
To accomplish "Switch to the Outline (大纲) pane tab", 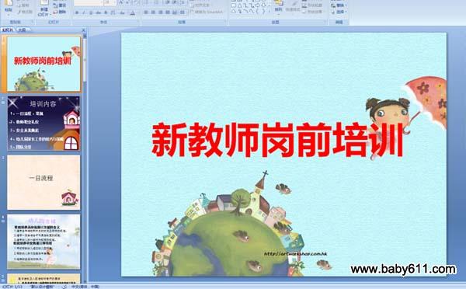I will [22, 30].
